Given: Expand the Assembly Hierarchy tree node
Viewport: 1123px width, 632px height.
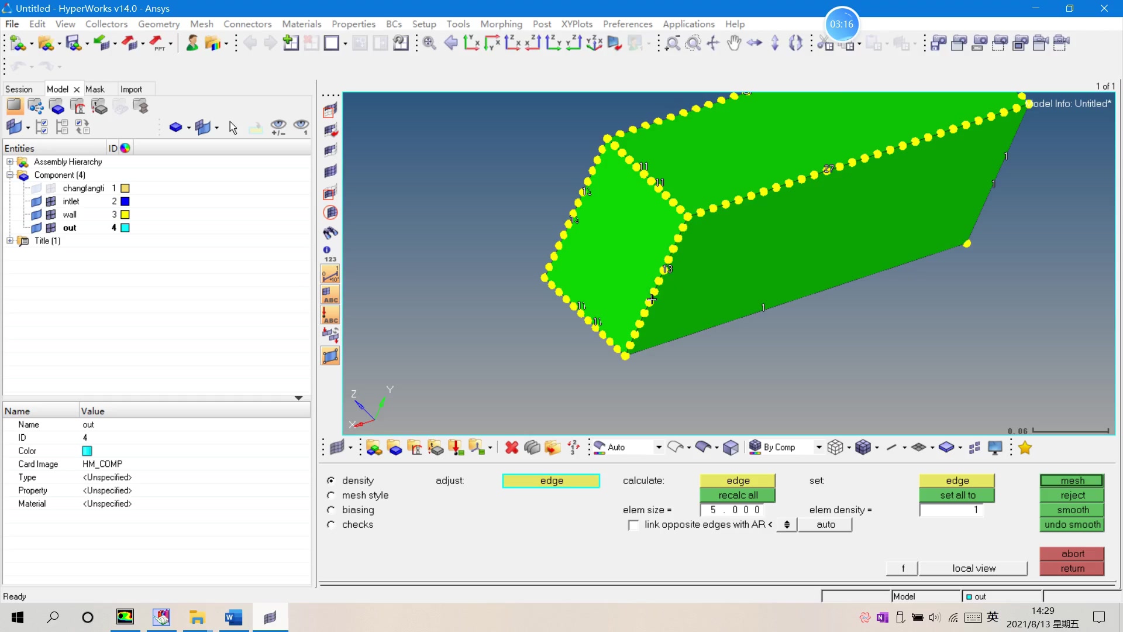Looking at the screenshot, I should click(10, 162).
